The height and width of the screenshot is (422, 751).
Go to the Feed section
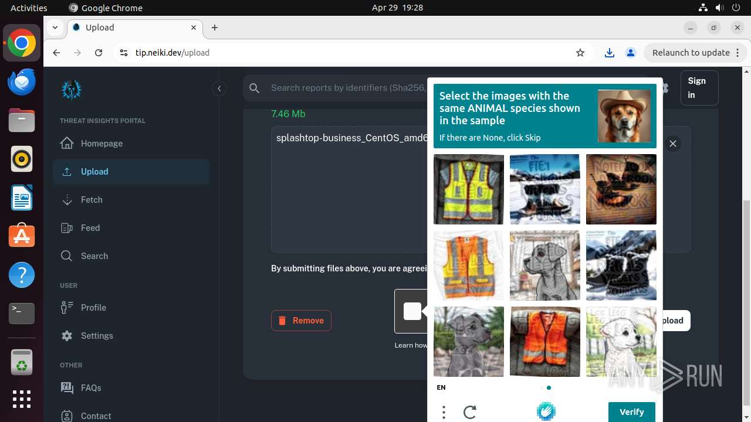131,228
